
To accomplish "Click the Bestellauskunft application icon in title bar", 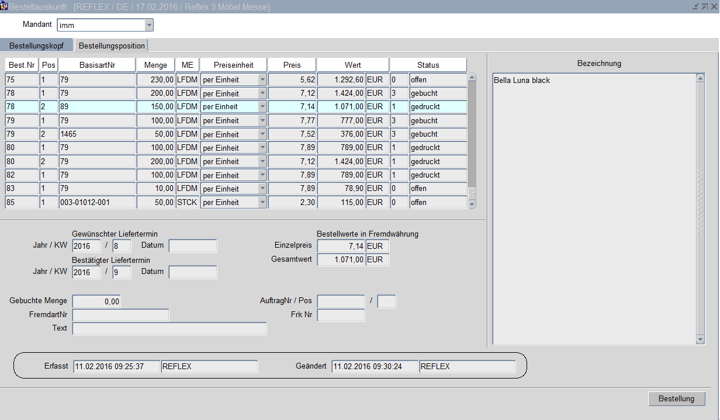I will [4, 6].
